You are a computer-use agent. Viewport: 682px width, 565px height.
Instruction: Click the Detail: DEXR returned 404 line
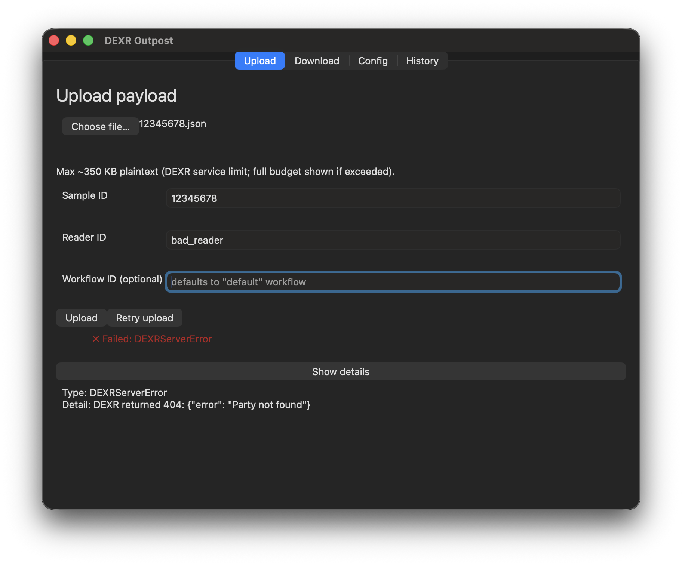186,405
